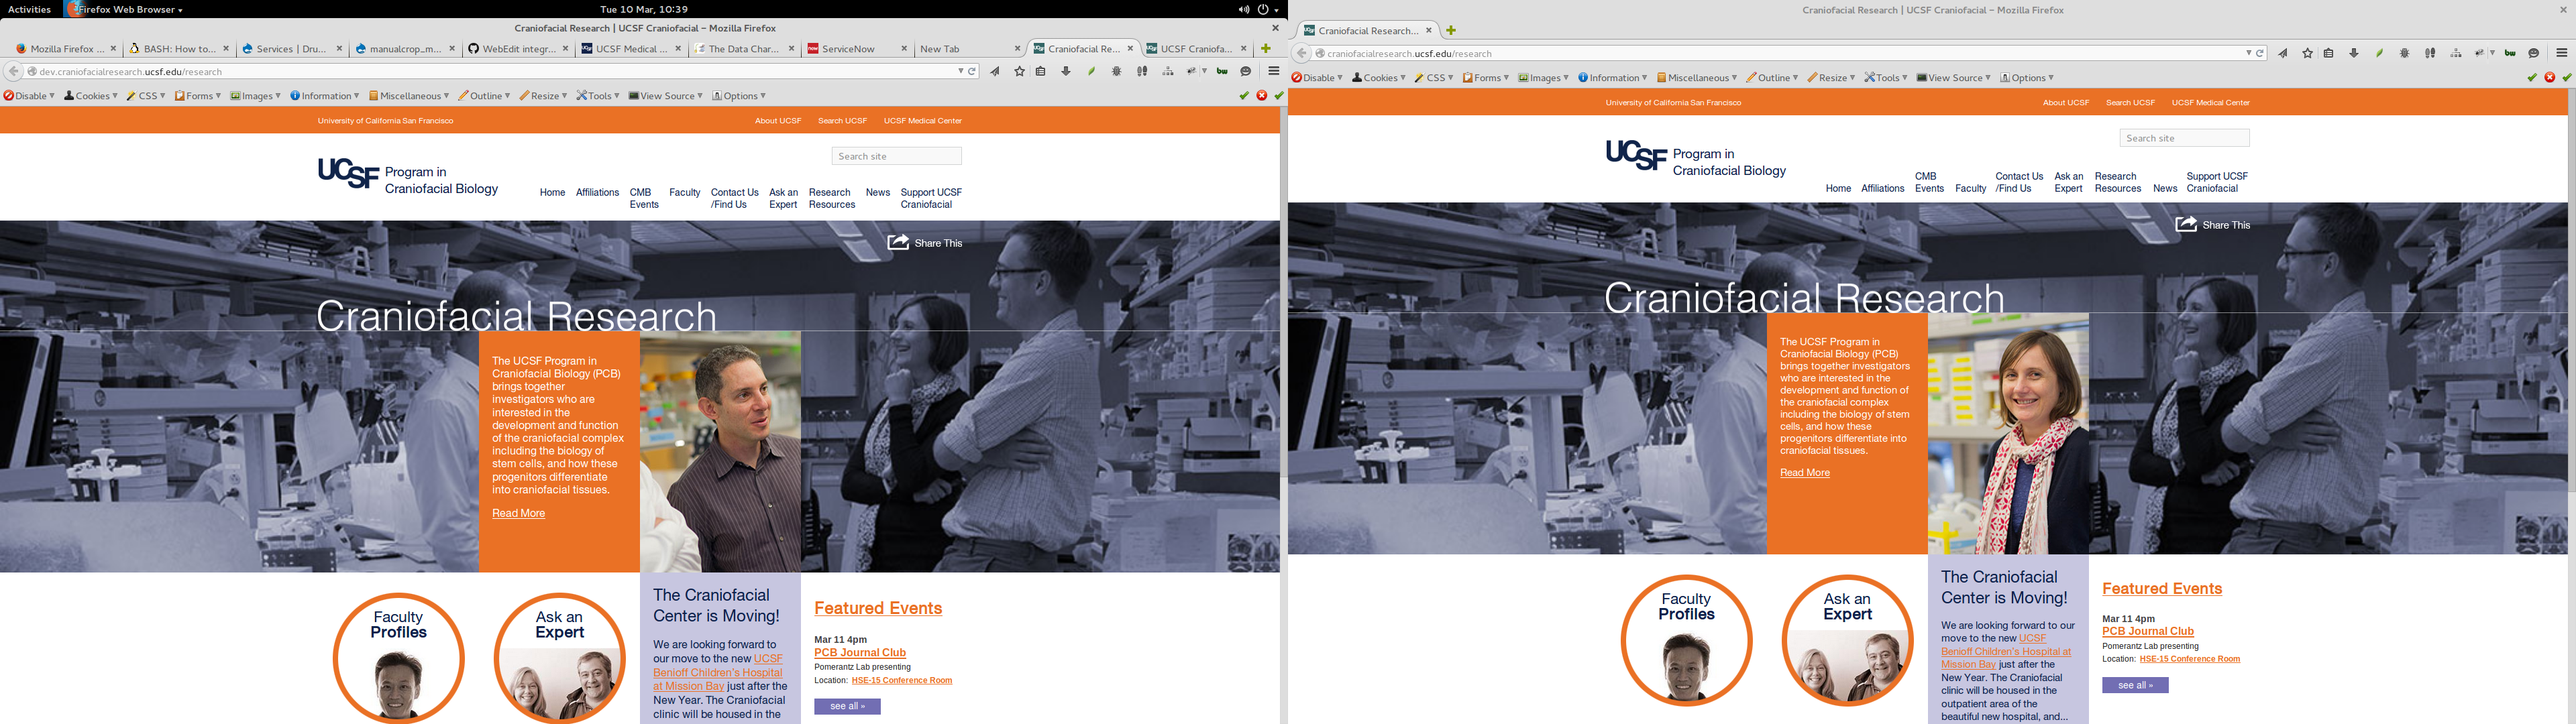
Task: Open Miscellaneous dropdown in right developer toolbar
Action: tap(1697, 78)
